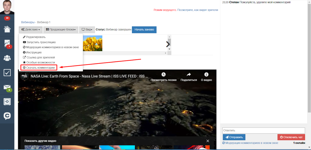Image resolution: width=311 pixels, height=150 pixels.
Task: Open notifications with red 23 badge
Action: (7, 18)
